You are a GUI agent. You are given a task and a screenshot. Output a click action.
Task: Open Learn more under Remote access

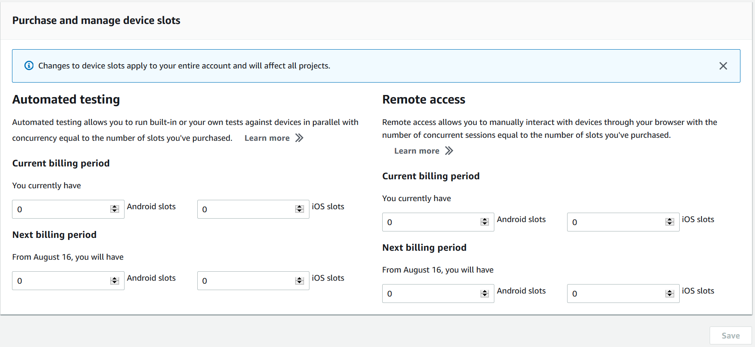(416, 151)
